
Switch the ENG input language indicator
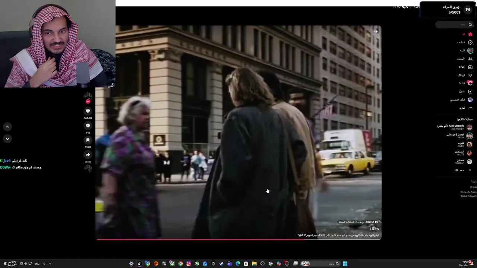pos(37,264)
